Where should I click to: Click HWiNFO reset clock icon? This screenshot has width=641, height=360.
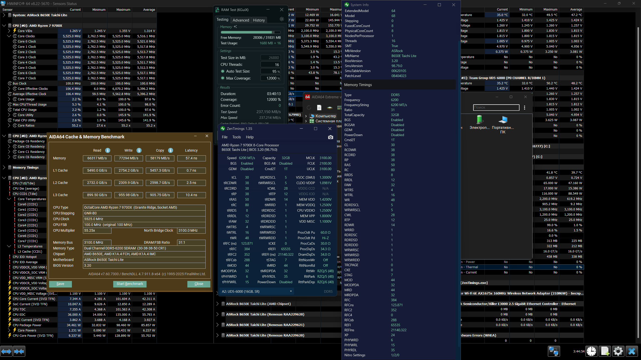(x=591, y=351)
